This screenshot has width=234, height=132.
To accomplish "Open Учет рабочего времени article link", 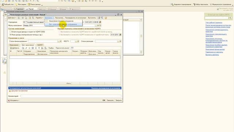I will point(214,23).
